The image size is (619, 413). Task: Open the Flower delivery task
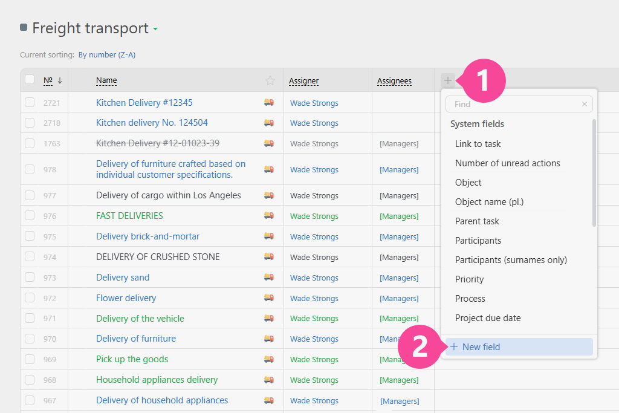(x=126, y=298)
